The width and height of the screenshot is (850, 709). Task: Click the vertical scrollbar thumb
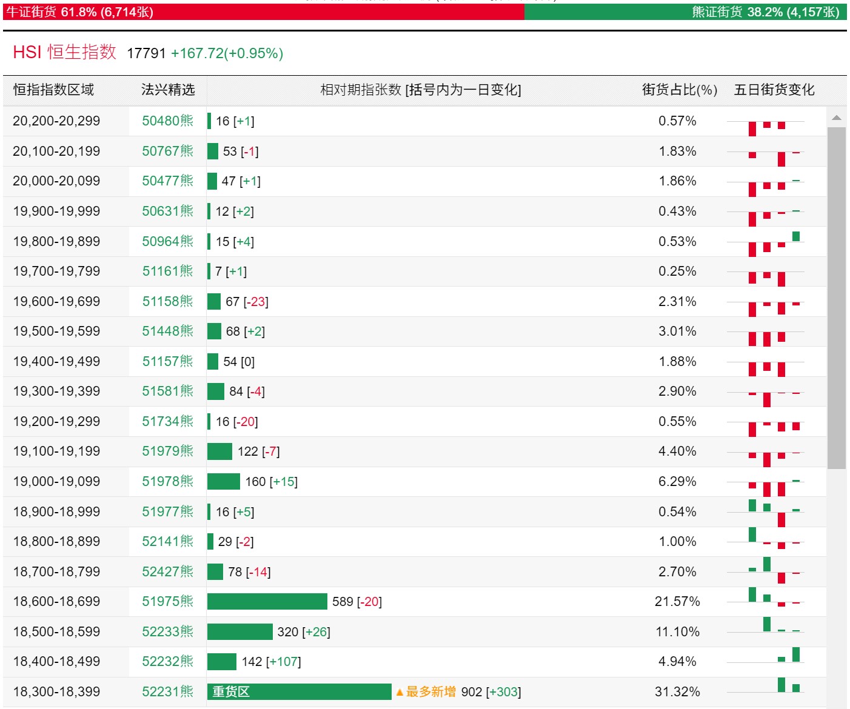pyautogui.click(x=837, y=298)
